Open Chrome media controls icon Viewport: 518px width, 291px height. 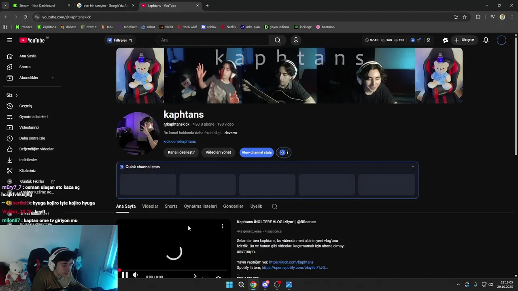[x=493, y=17]
